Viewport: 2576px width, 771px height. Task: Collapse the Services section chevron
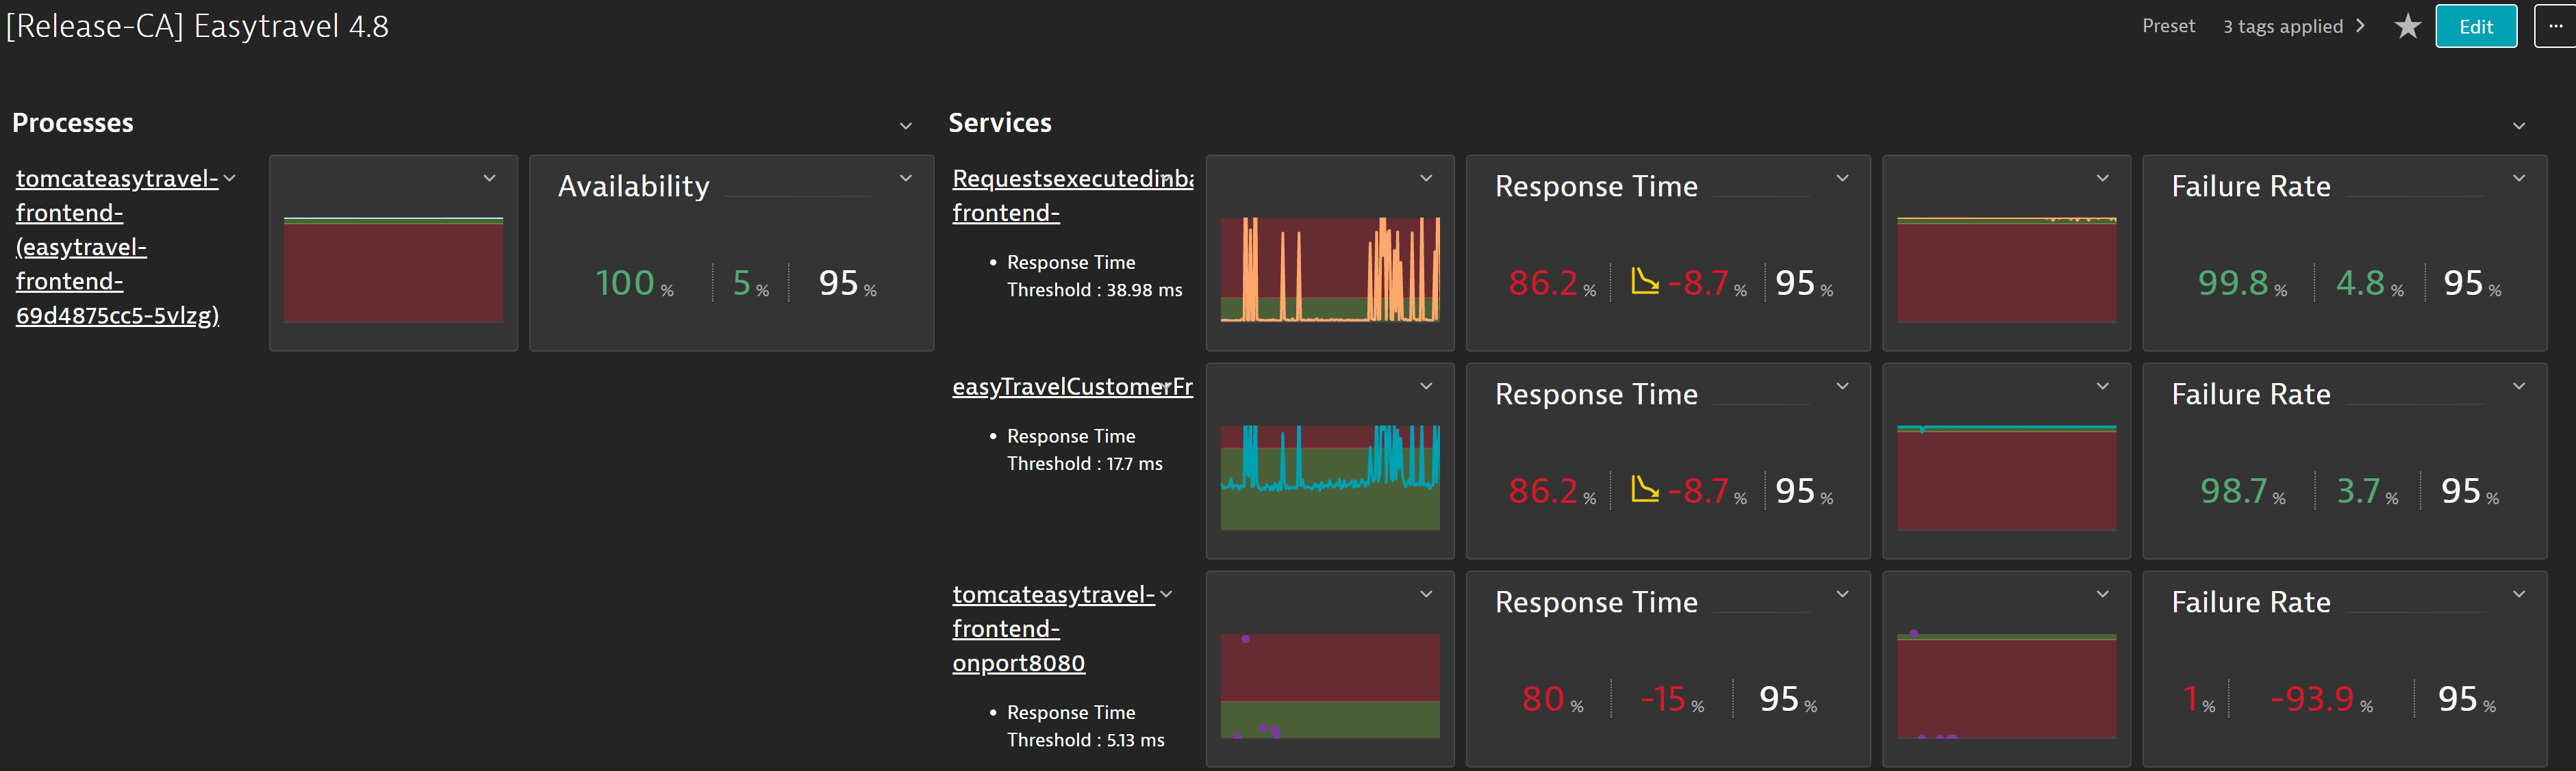pyautogui.click(x=2519, y=126)
